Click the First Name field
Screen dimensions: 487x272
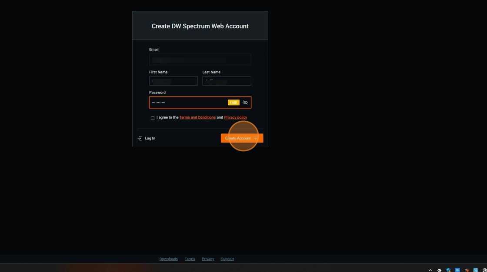click(173, 81)
